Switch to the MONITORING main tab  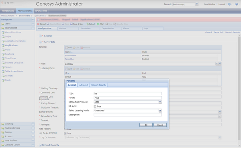8,11
